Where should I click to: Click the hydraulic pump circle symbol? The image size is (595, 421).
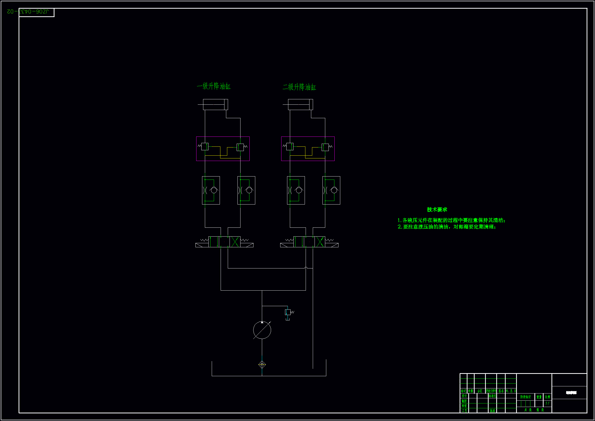[262, 330]
